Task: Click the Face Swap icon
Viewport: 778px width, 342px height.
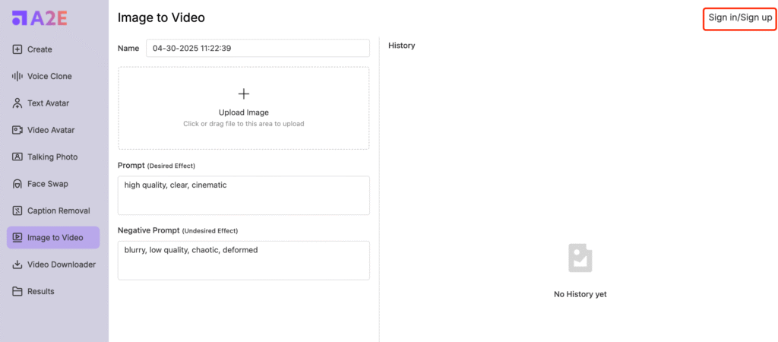Action: coord(17,184)
